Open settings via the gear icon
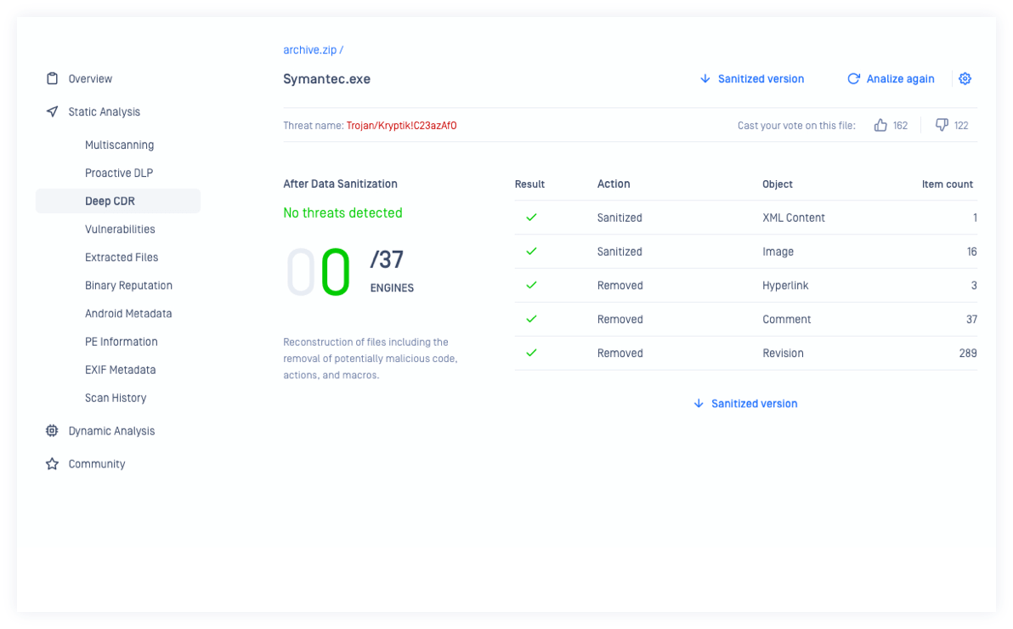The height and width of the screenshot is (629, 1013). tap(965, 79)
